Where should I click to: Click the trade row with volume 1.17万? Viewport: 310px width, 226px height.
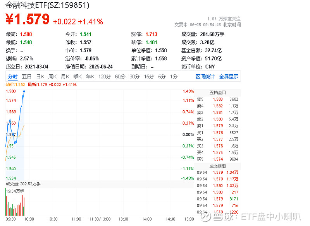point(218,179)
